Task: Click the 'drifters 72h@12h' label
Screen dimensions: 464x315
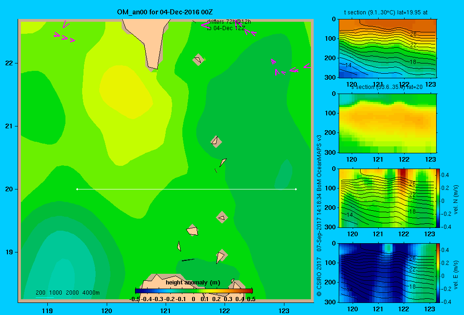Action: coord(229,22)
